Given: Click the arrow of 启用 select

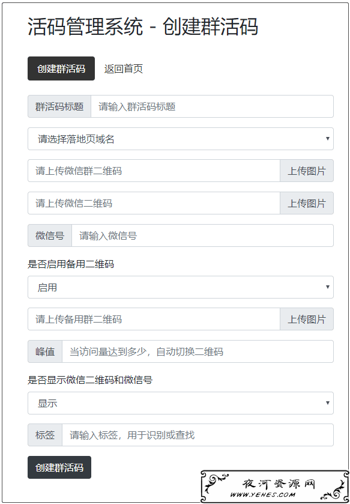Looking at the screenshot, I should (x=328, y=287).
